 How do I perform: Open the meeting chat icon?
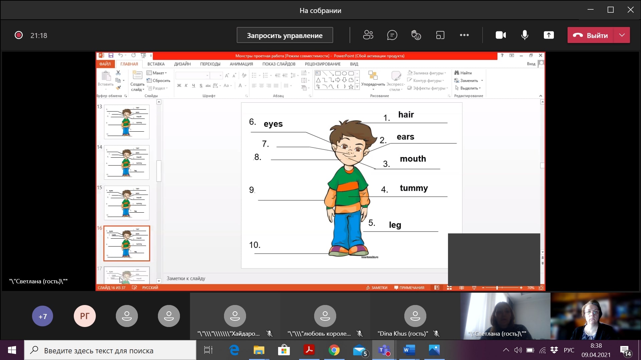point(392,35)
